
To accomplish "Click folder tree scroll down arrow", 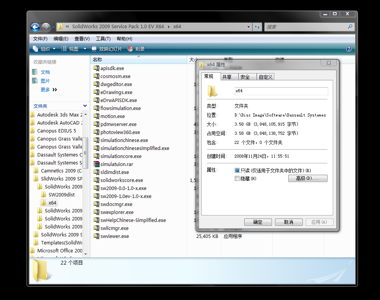I will pos(86,254).
